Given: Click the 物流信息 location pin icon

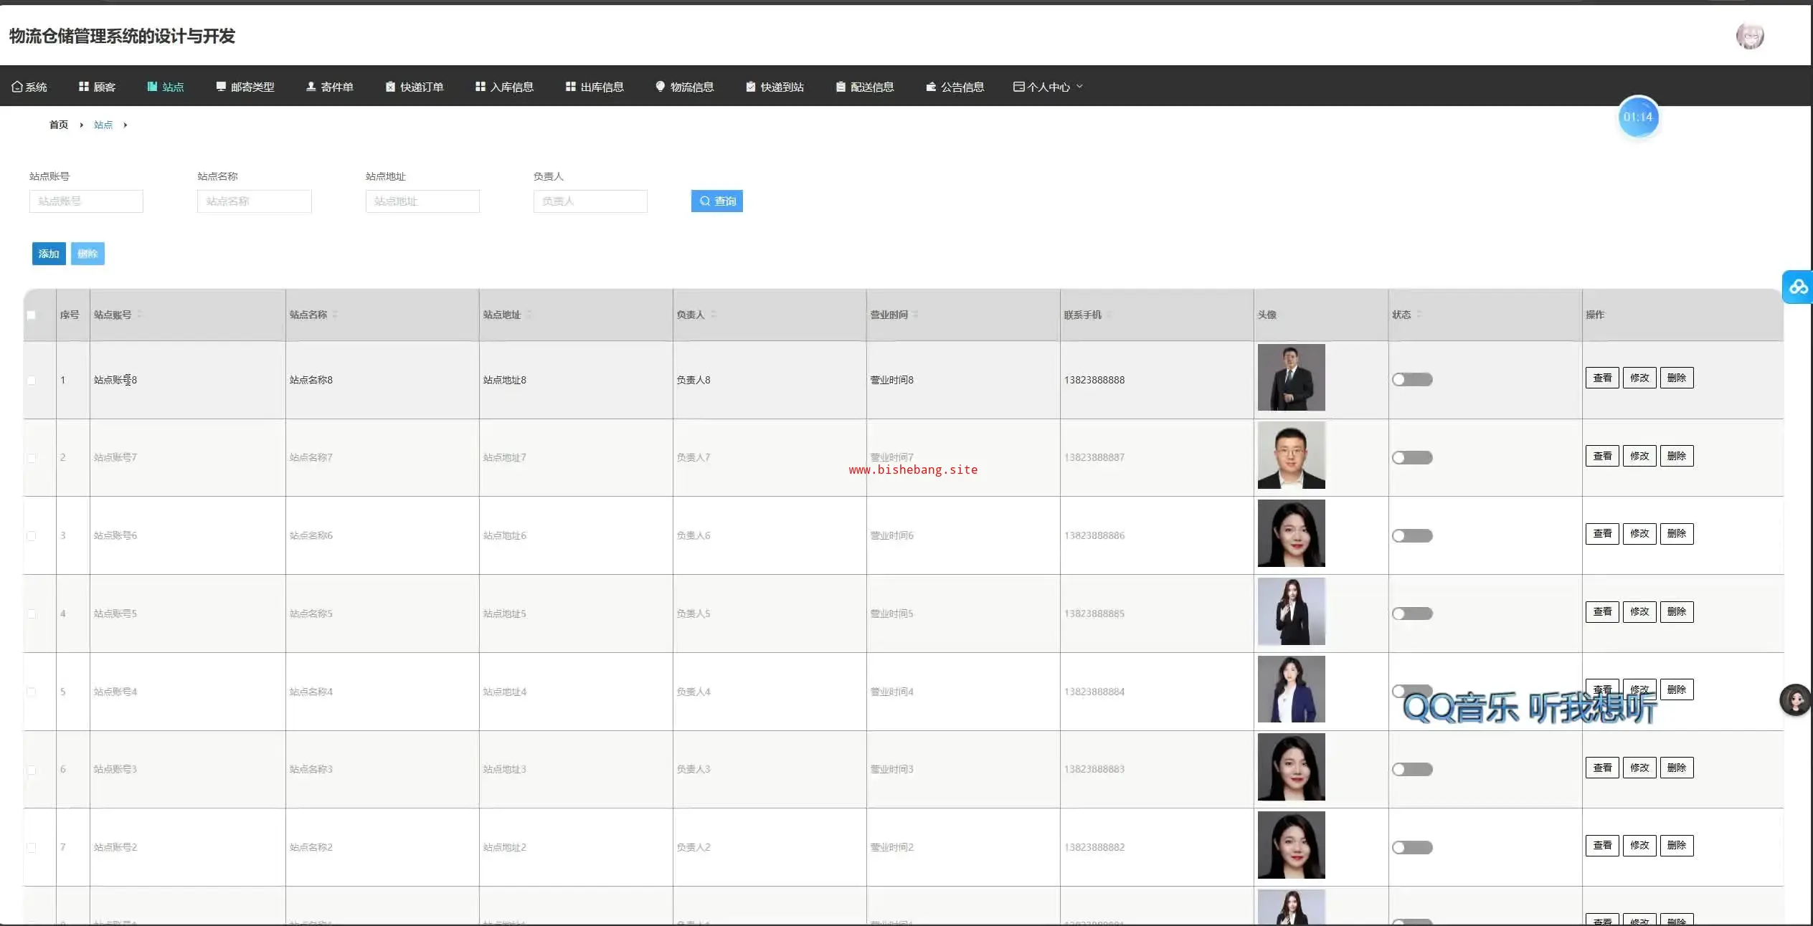Looking at the screenshot, I should (x=660, y=87).
